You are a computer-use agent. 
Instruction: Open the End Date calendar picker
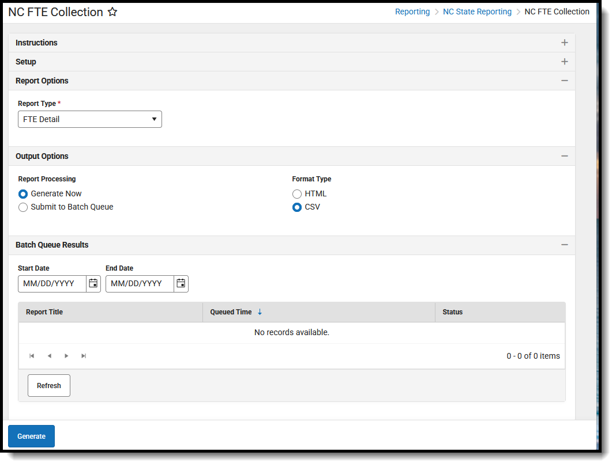click(181, 283)
